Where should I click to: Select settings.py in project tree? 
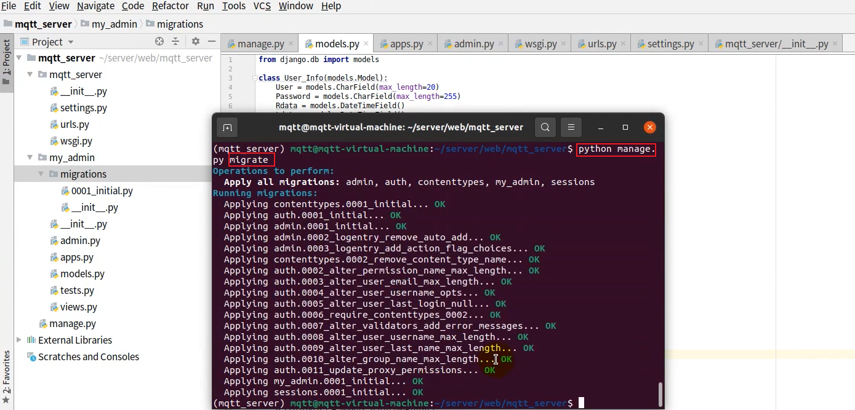[84, 108]
